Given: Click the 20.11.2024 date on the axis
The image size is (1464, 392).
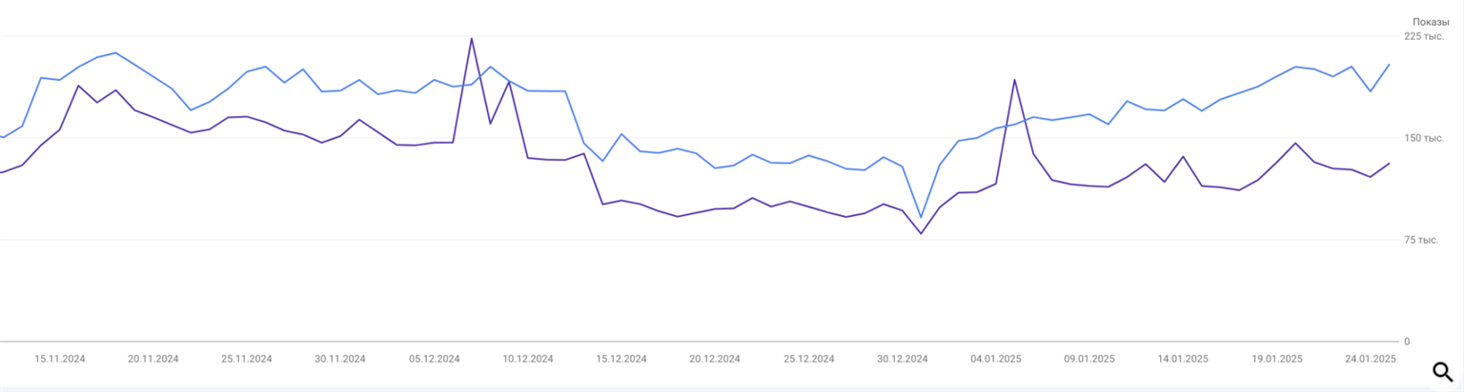Looking at the screenshot, I should tap(153, 359).
